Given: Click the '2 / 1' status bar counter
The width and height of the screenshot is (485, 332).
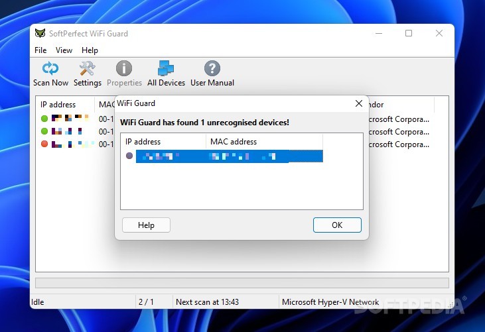Looking at the screenshot, I should [146, 302].
